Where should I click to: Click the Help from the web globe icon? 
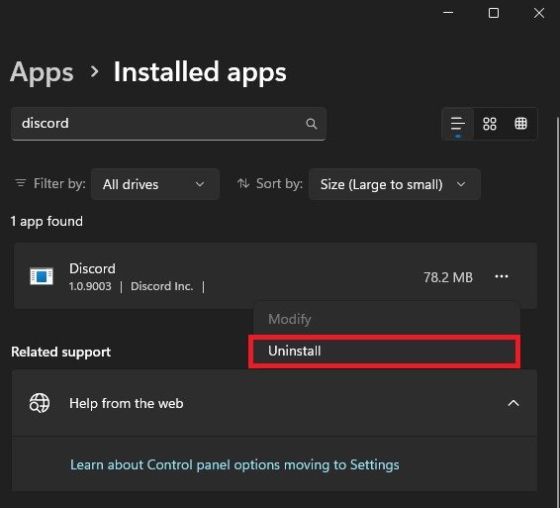[40, 403]
